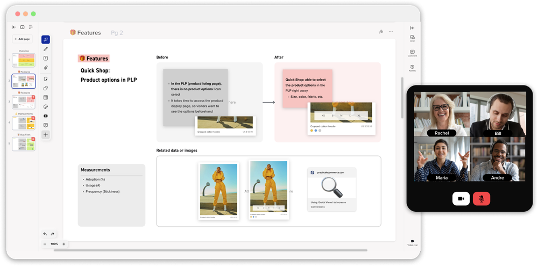Screen dimensions: 538x266
Task: Select the comment bubble tool in toolbar
Action: pos(46,125)
